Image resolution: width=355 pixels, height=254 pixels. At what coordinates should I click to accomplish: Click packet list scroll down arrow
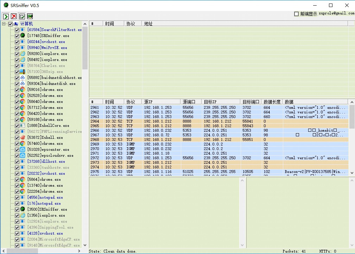pos(352,173)
